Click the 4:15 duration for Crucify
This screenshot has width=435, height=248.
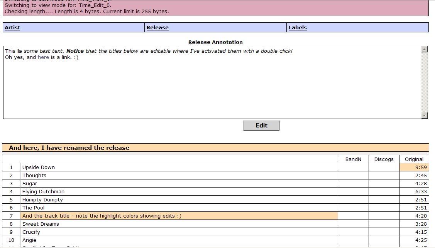[x=421, y=232]
